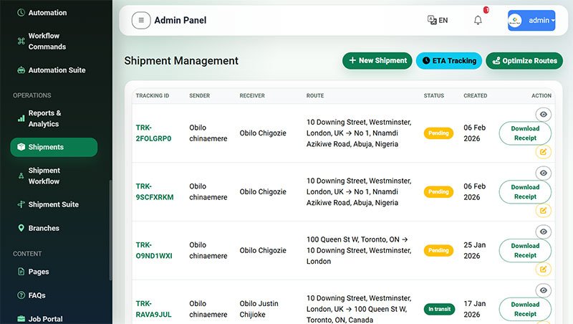This screenshot has height=324, width=573.
Task: Select the Shipments menu item
Action: (x=54, y=147)
